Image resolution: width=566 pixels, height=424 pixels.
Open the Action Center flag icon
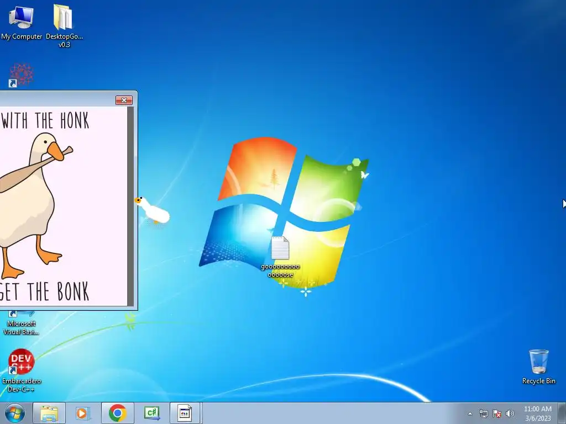coord(497,414)
